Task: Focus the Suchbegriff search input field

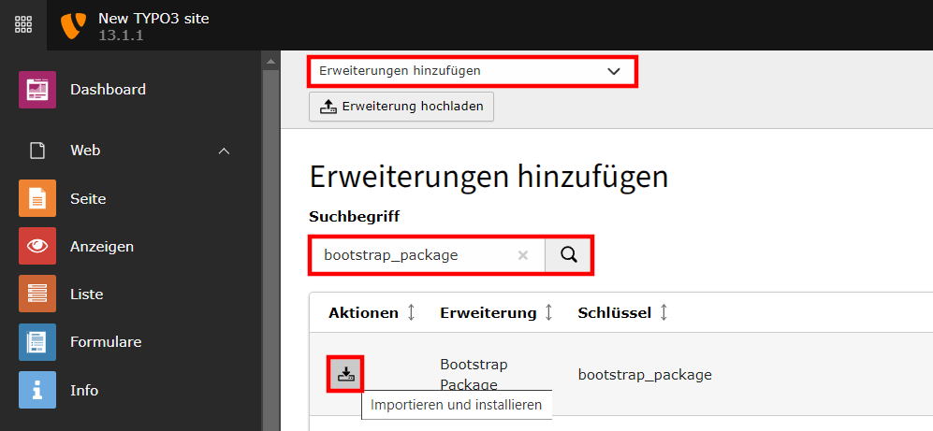Action: (427, 255)
